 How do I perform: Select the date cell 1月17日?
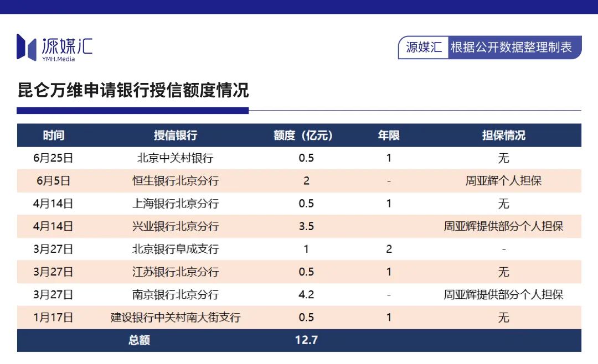tap(53, 317)
